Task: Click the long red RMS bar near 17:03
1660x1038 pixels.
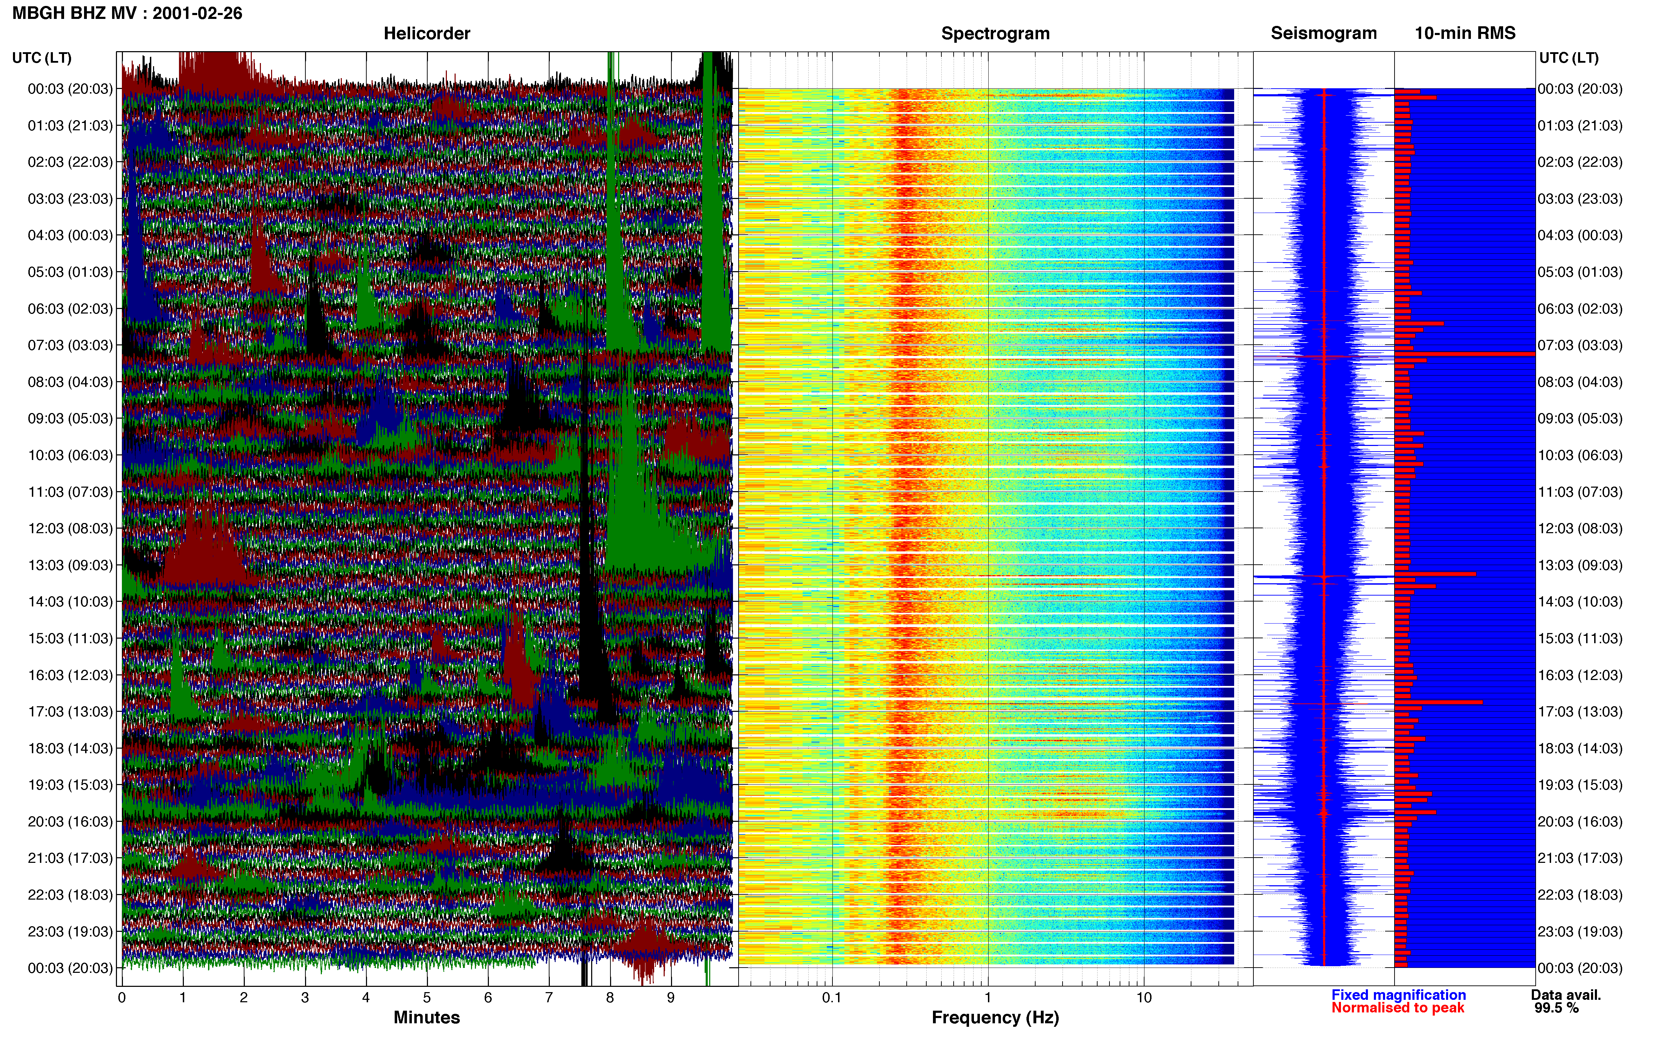Action: tap(1438, 702)
